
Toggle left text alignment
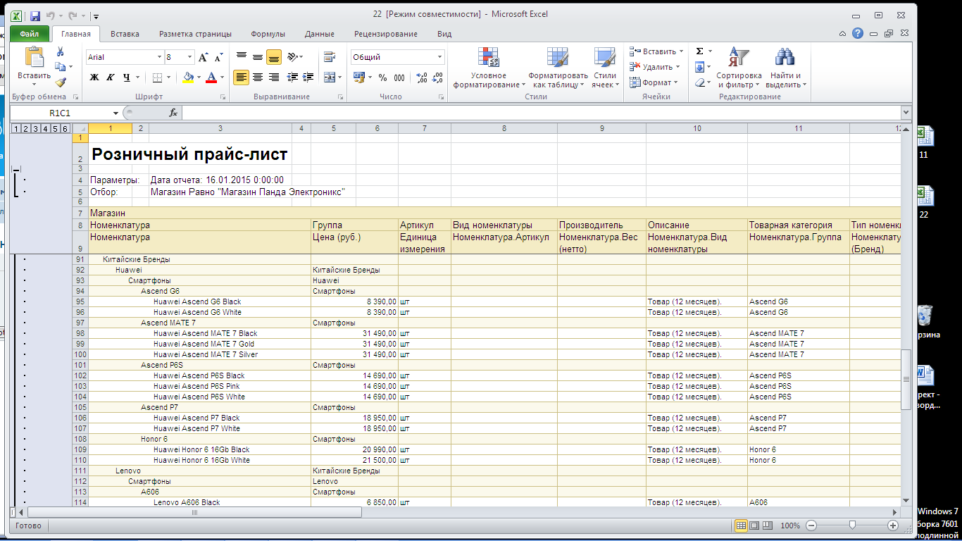tap(242, 77)
